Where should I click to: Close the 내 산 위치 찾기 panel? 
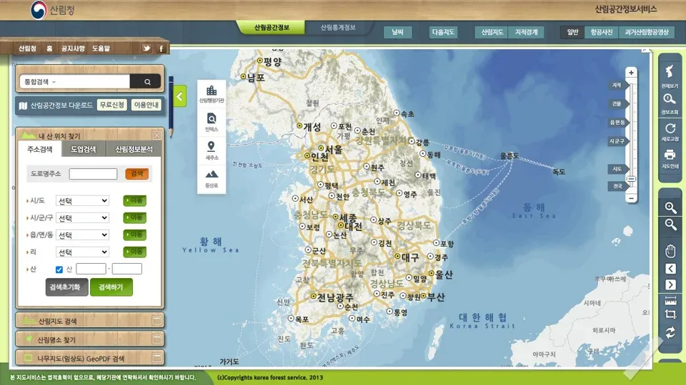[157, 135]
